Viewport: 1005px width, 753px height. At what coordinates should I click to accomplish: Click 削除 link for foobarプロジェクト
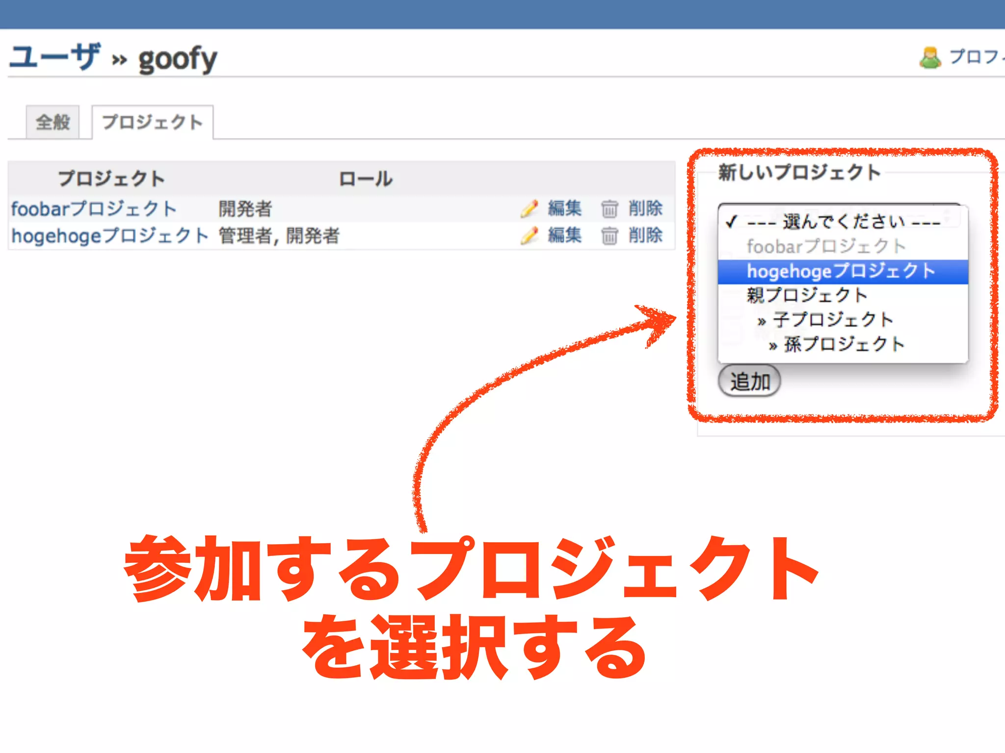tap(645, 208)
